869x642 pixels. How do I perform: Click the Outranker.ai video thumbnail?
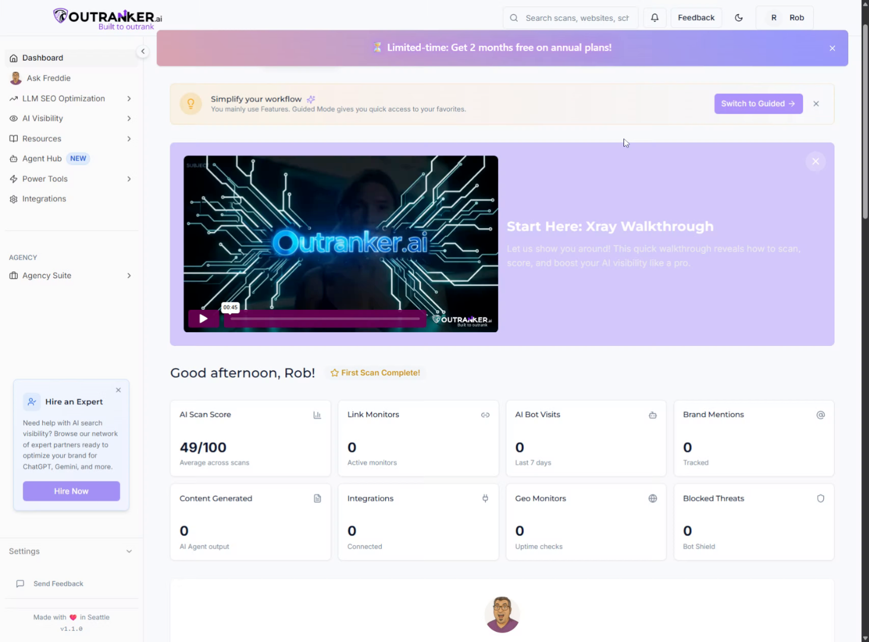[341, 244]
